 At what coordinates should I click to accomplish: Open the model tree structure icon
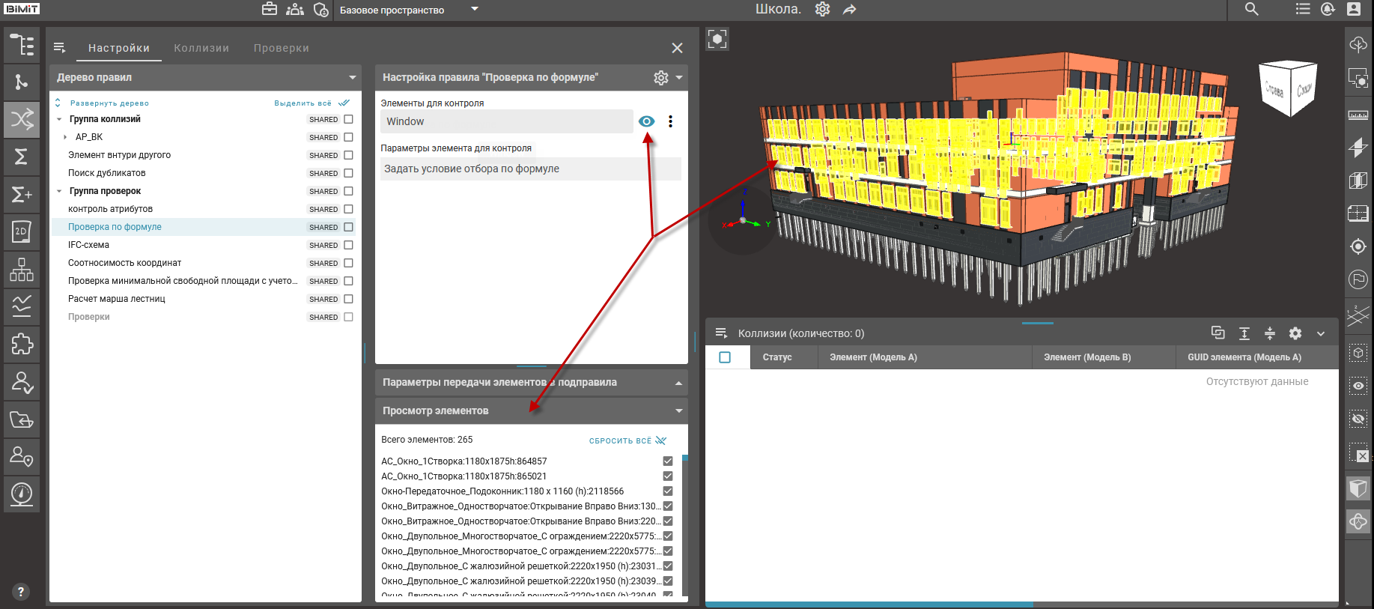[x=22, y=45]
